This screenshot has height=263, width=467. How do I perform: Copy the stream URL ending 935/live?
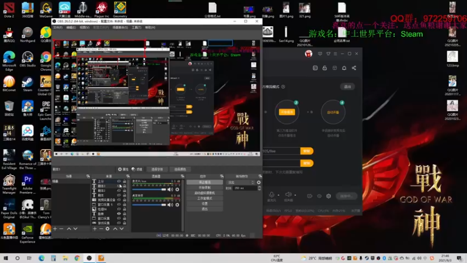pyautogui.click(x=306, y=151)
